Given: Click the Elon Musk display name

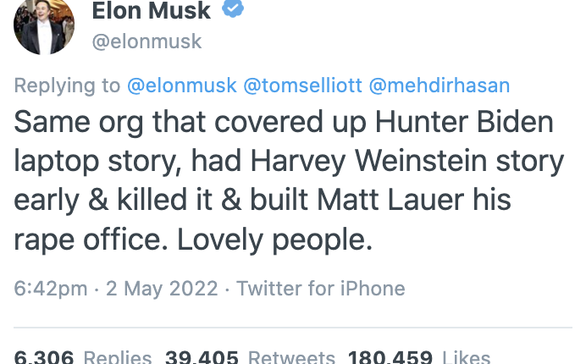Looking at the screenshot, I should point(152,10).
